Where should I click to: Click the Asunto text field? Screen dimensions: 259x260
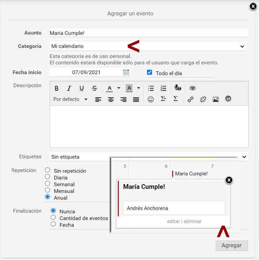coord(148,33)
